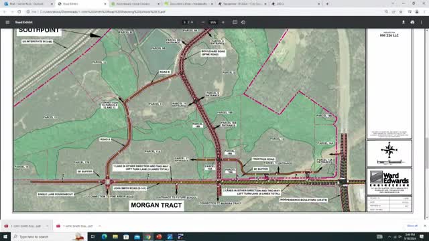Close the Road Exhibit tab

pos(105,4)
